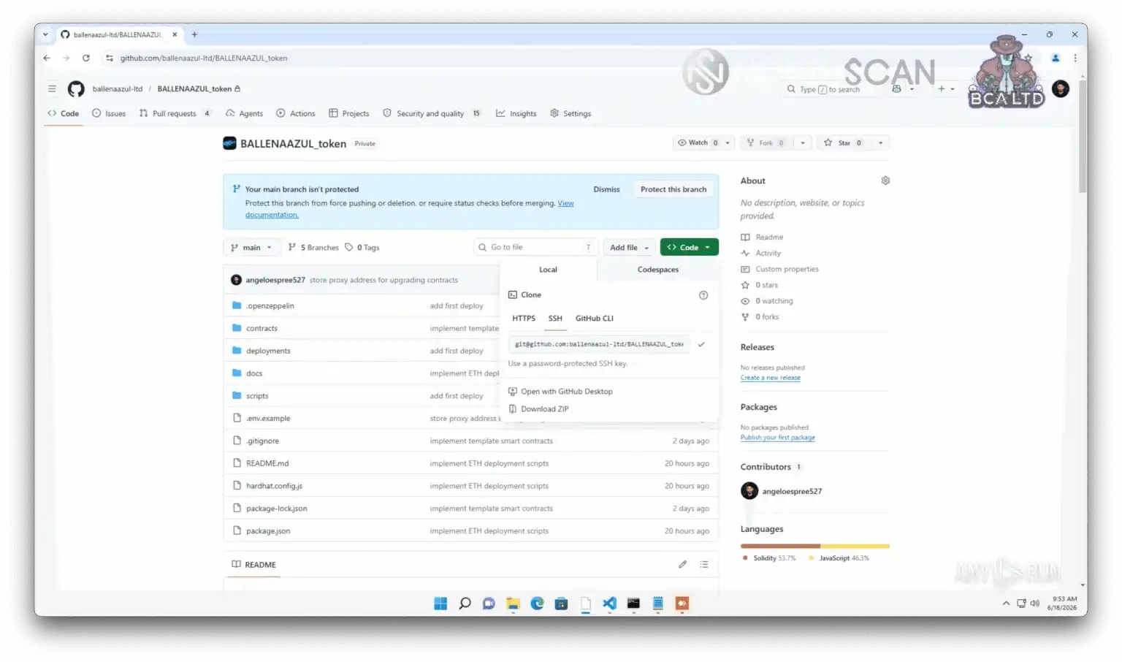This screenshot has height=662, width=1122.
Task: Click the SSH clone URL field
Action: pyautogui.click(x=599, y=344)
